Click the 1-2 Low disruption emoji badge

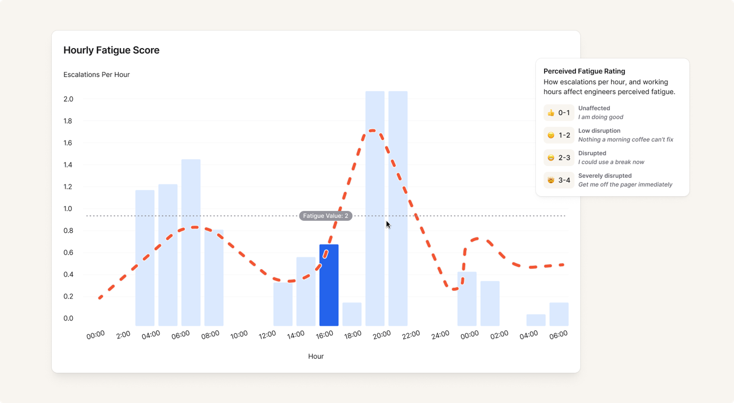click(x=559, y=135)
